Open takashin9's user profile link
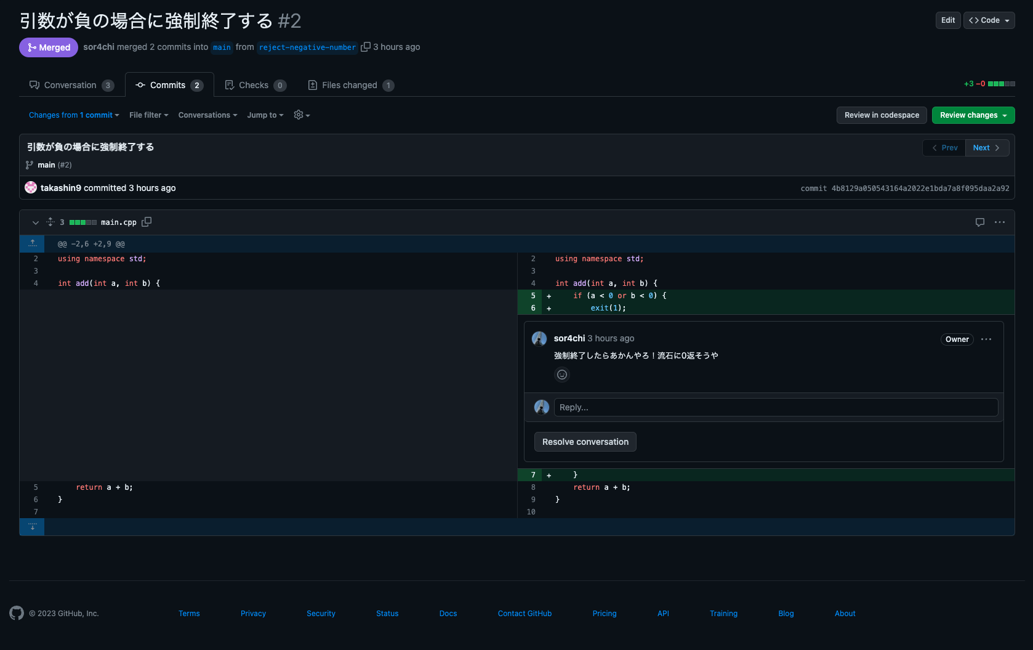 [61, 188]
